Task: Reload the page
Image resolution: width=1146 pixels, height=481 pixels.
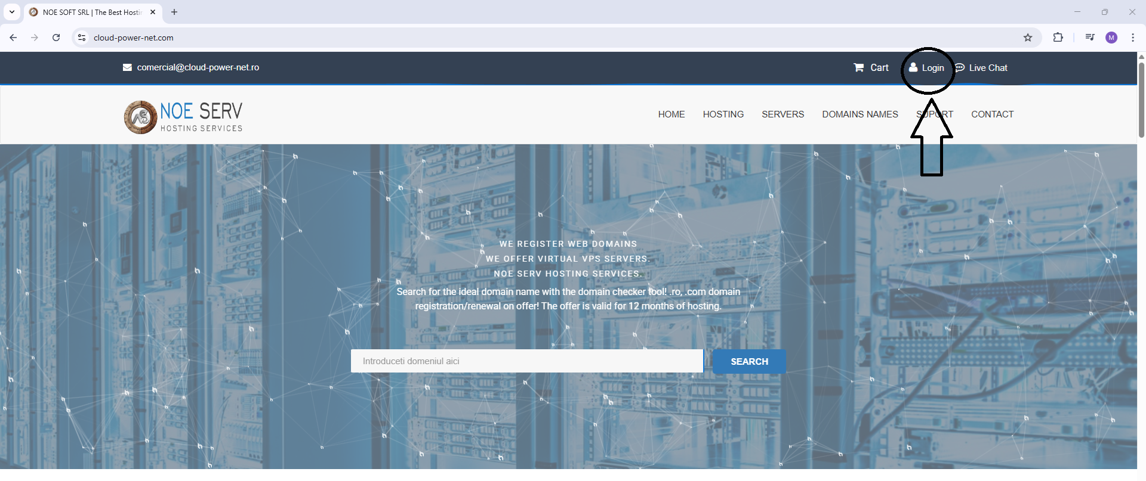Action: pos(56,38)
